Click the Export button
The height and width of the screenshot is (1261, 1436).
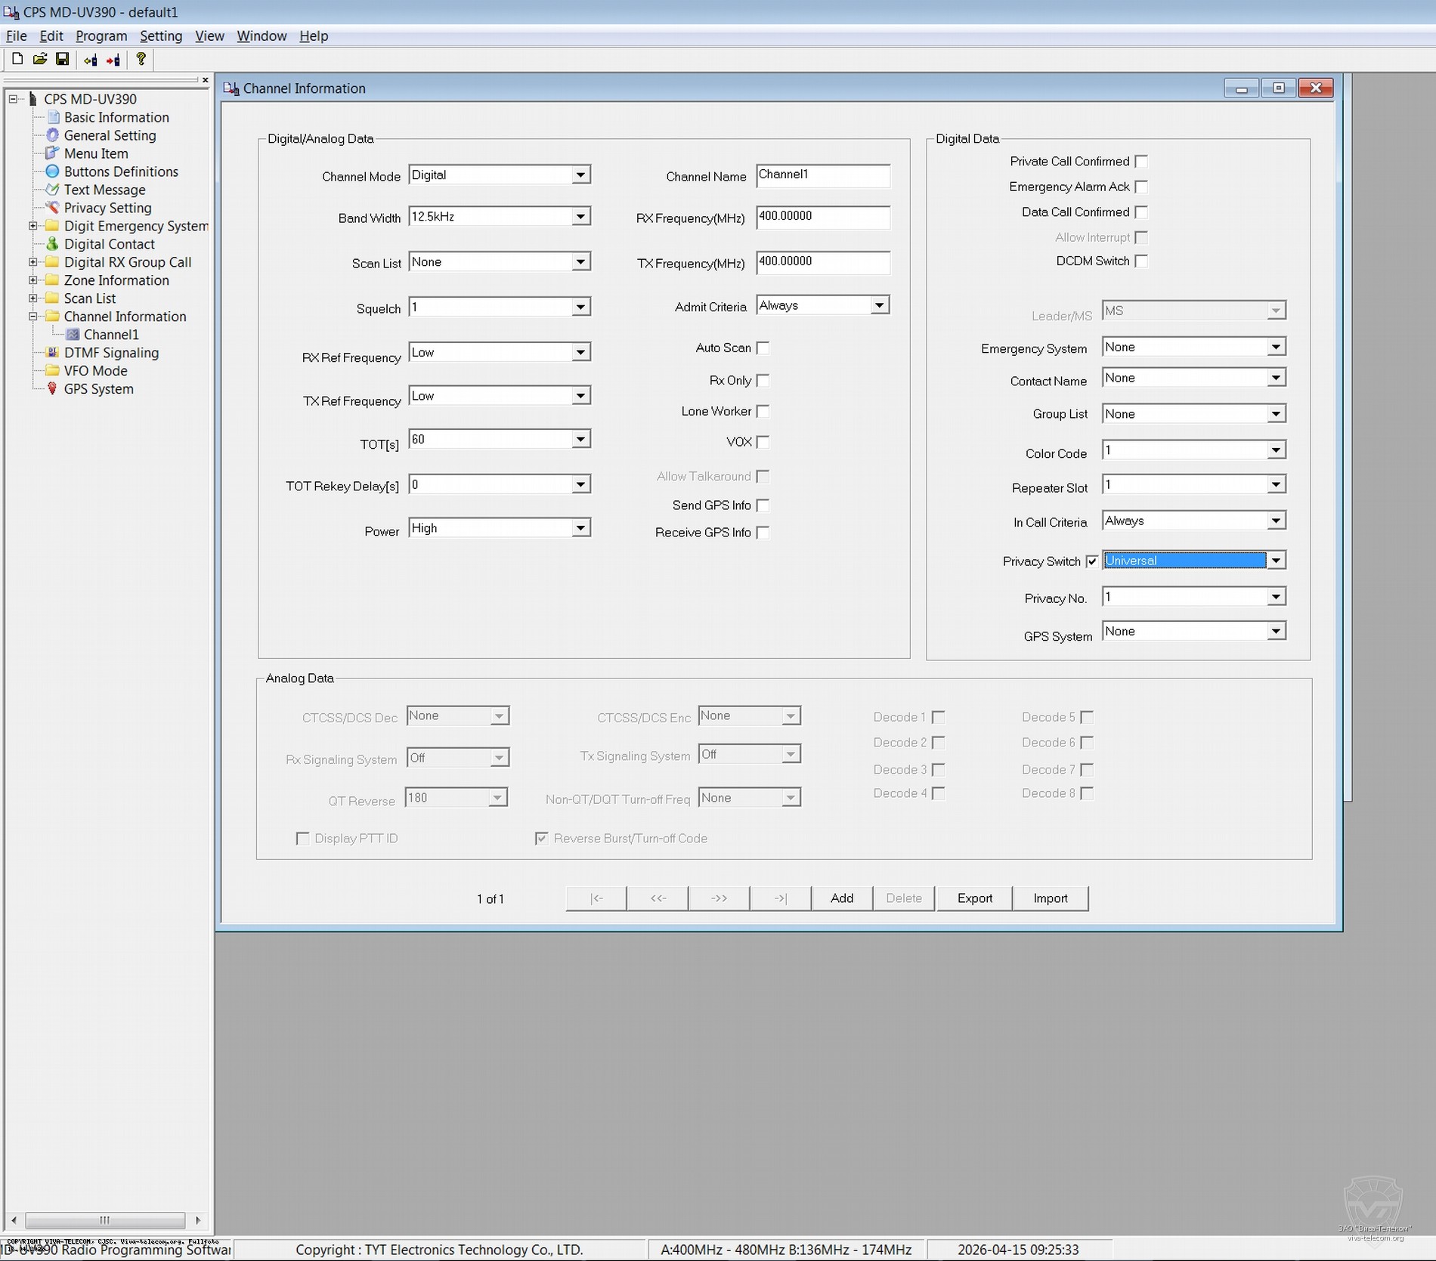(974, 898)
